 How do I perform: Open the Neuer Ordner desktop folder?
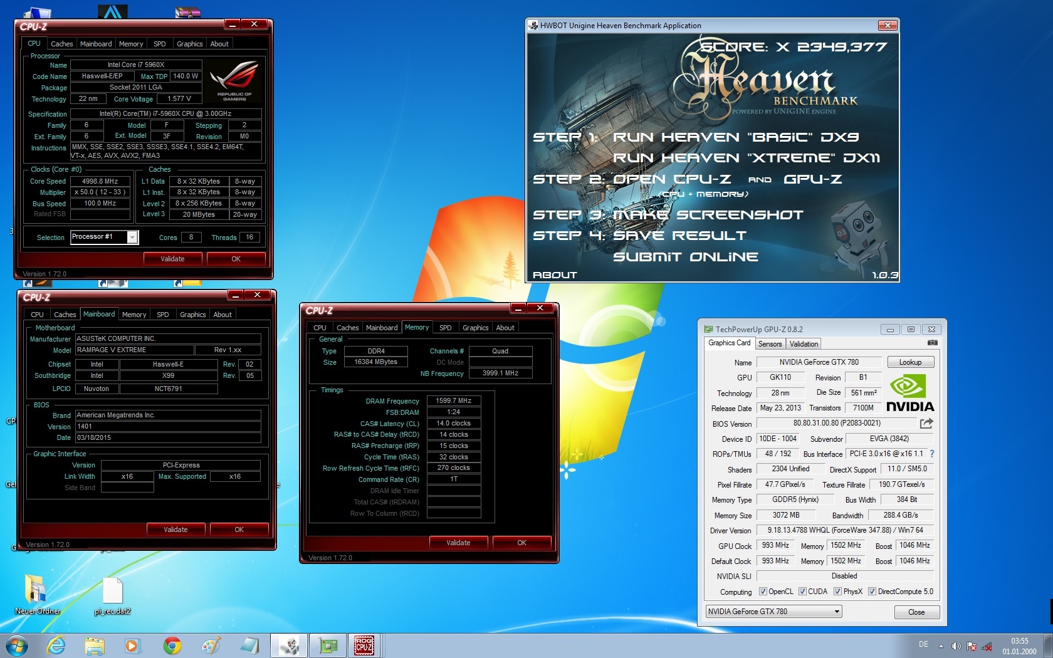38,594
